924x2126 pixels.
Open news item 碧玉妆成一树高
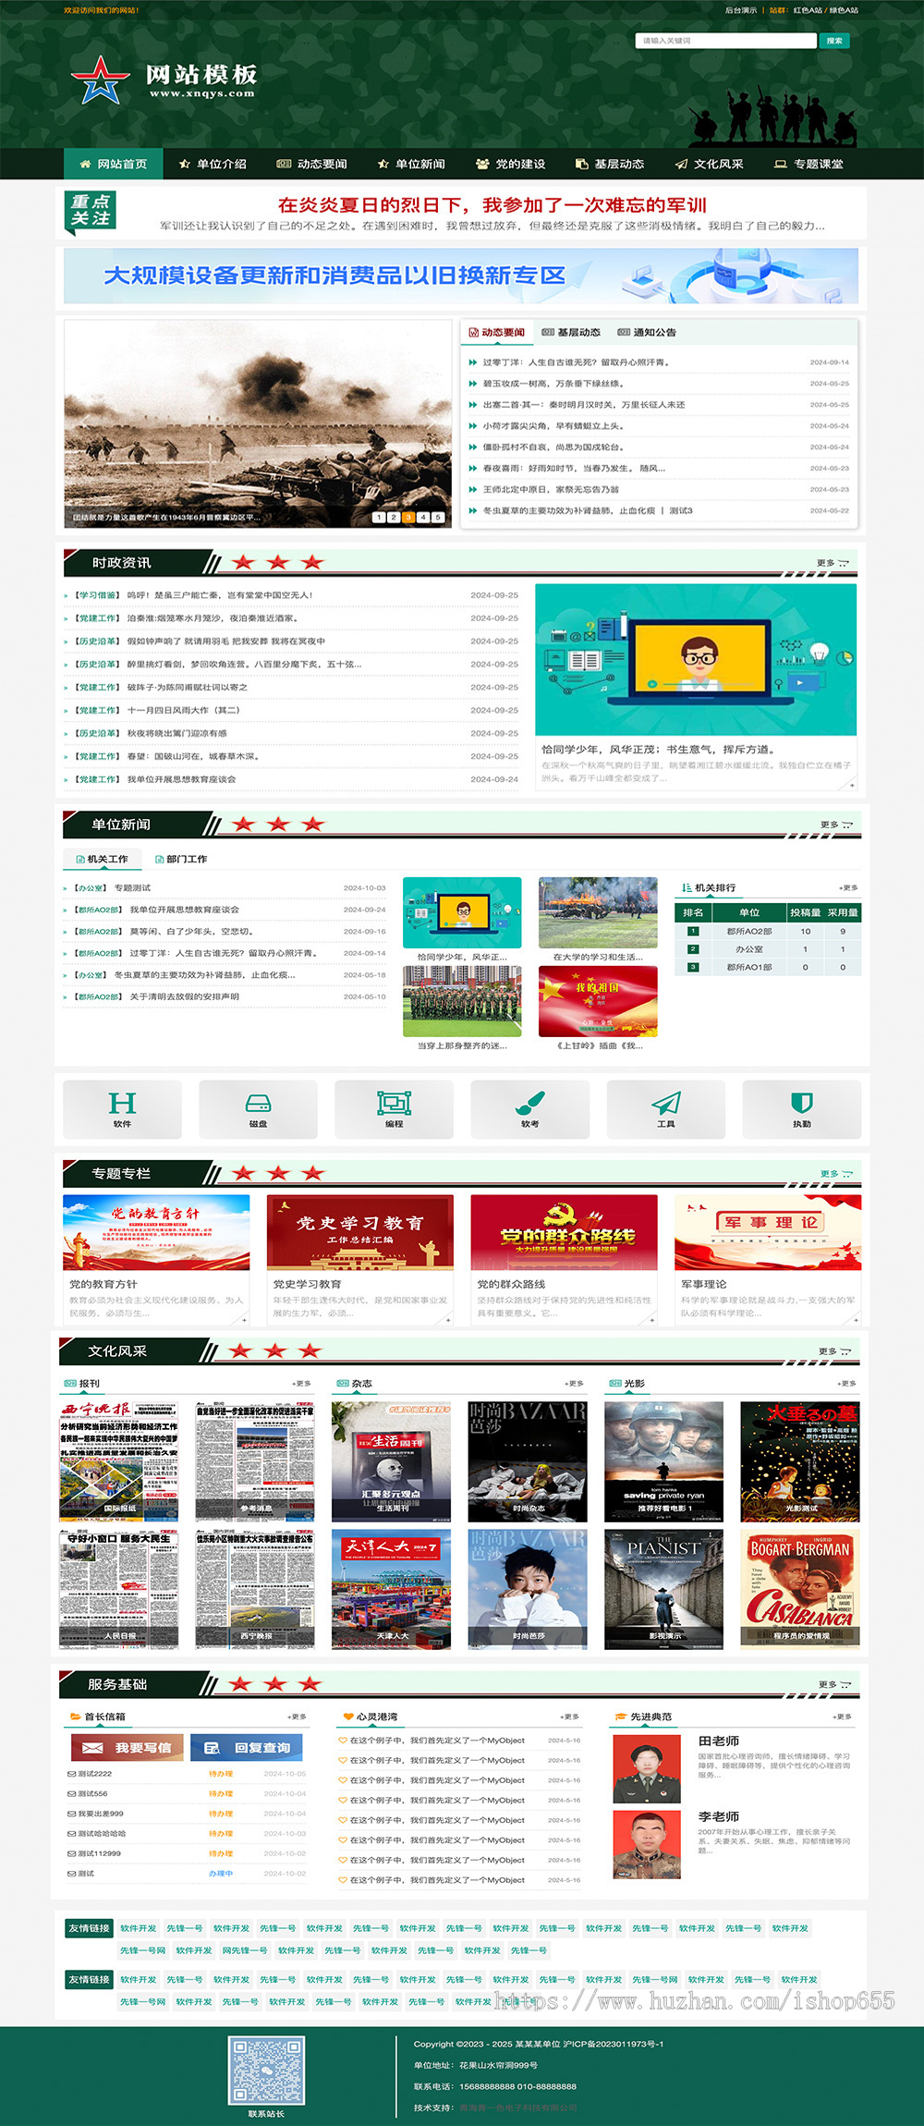coord(553,384)
